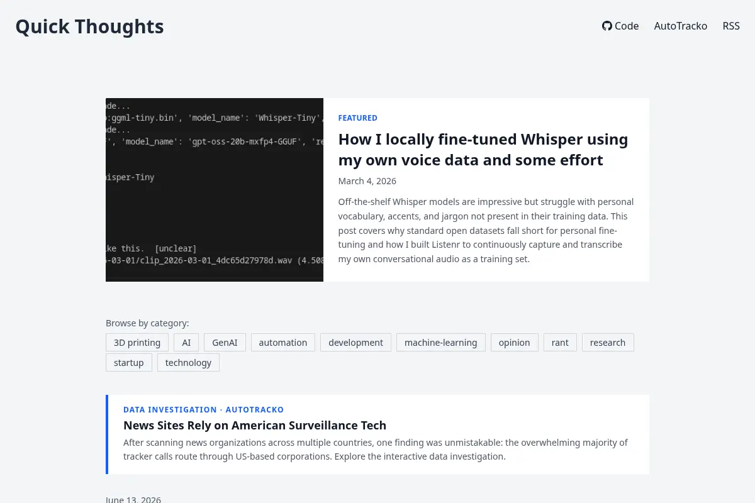This screenshot has height=503, width=755.
Task: Open the startup category tag
Action: [x=129, y=363]
